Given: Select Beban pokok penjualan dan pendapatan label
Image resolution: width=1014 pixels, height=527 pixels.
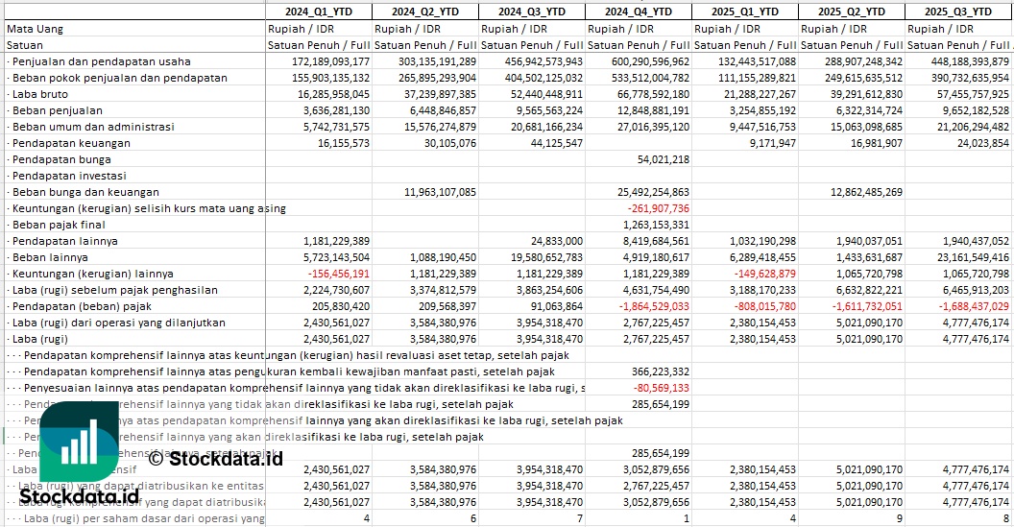Looking at the screenshot, I should (x=120, y=78).
